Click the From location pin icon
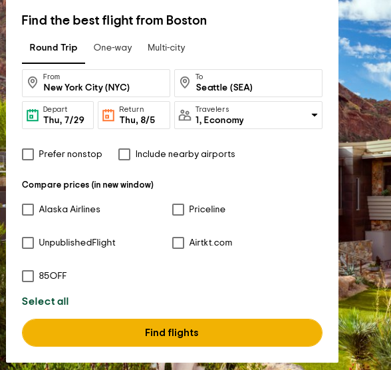Image resolution: width=391 pixels, height=370 pixels. (33, 83)
